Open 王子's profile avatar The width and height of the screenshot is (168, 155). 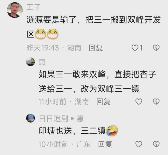[x=15, y=10]
